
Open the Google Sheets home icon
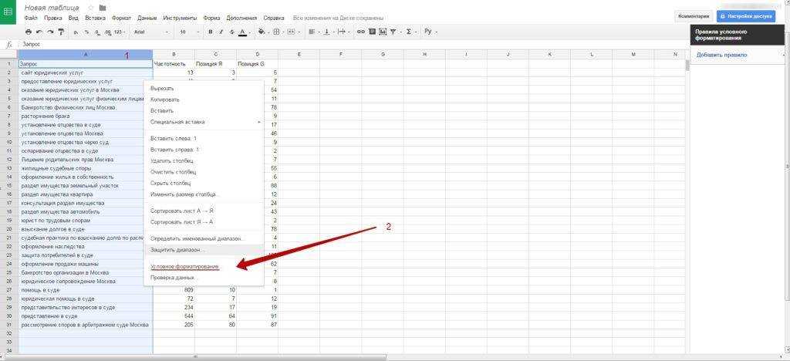8,11
